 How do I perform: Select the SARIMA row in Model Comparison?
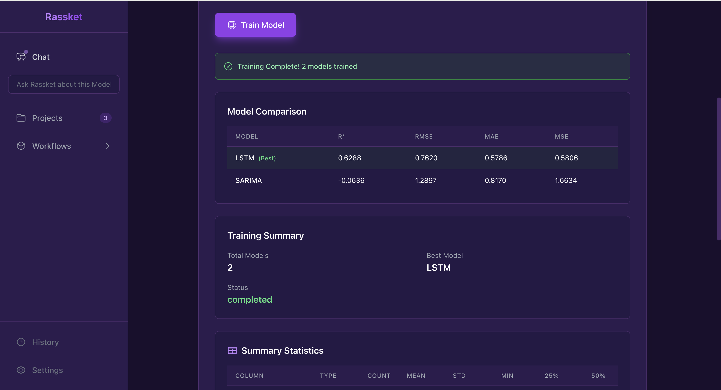pyautogui.click(x=364, y=180)
